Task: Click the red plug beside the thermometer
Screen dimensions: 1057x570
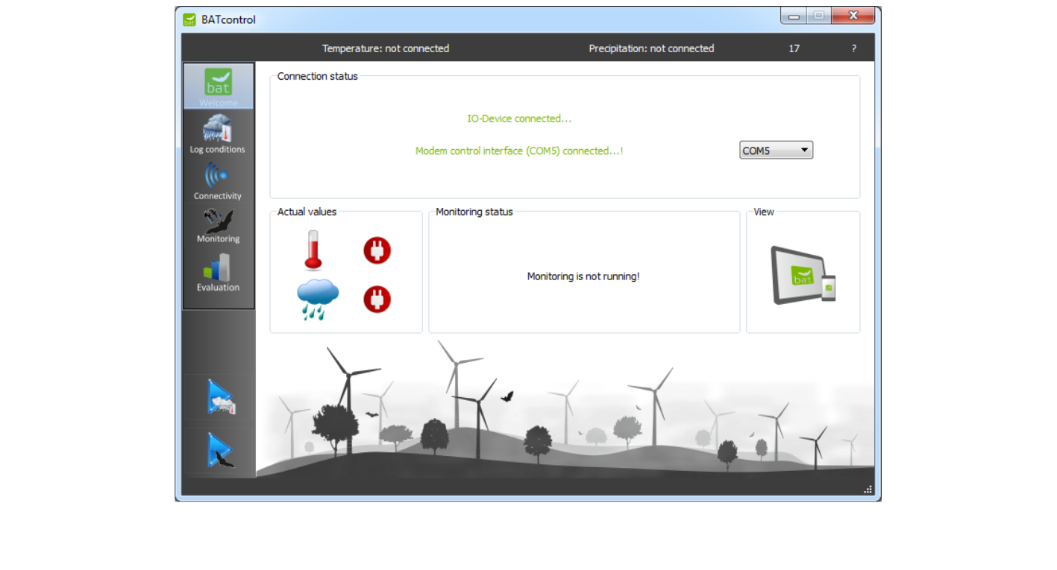Action: click(x=377, y=250)
